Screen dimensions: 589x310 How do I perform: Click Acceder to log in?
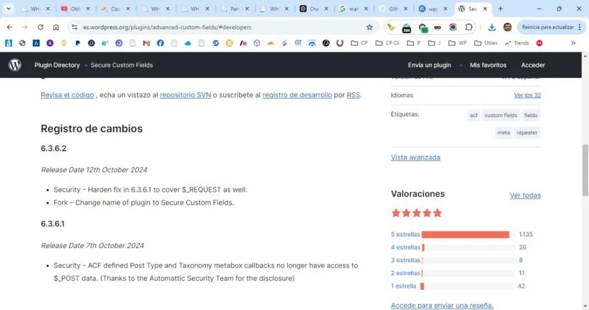point(533,65)
